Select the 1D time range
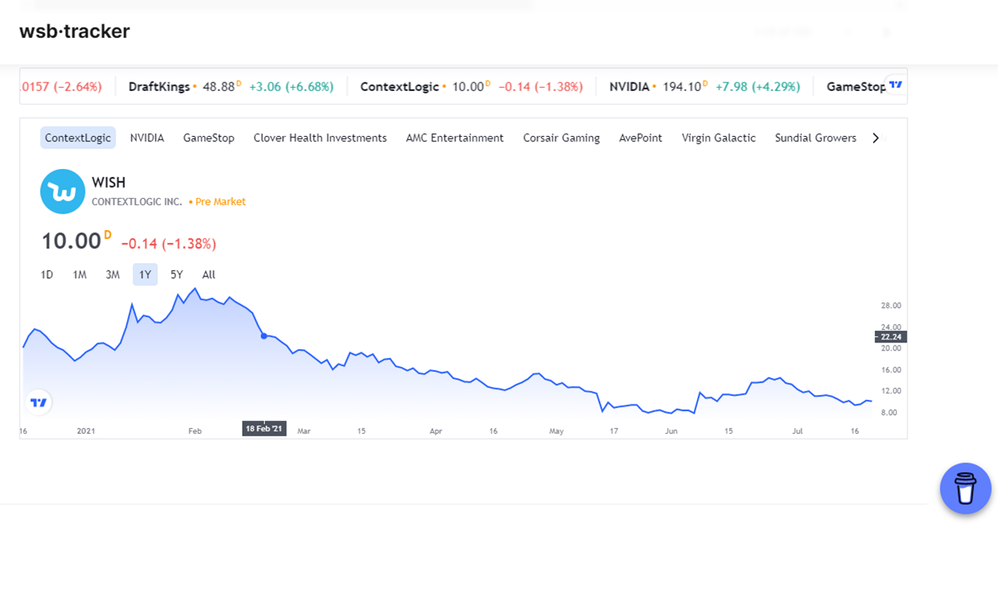 pyautogui.click(x=46, y=274)
